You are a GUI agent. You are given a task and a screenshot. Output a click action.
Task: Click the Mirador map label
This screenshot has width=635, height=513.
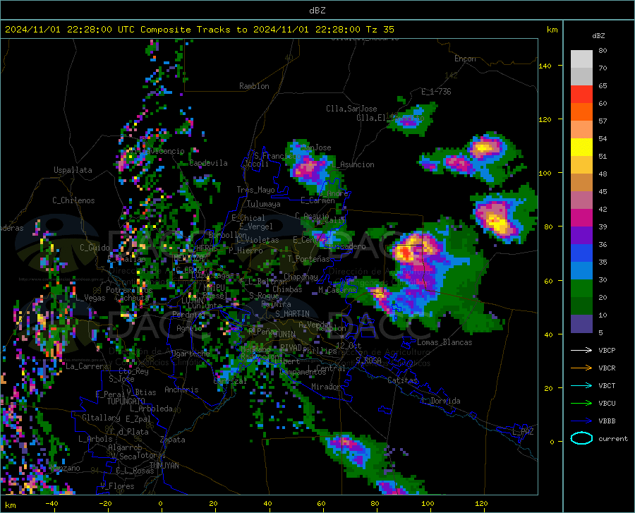tap(325, 387)
